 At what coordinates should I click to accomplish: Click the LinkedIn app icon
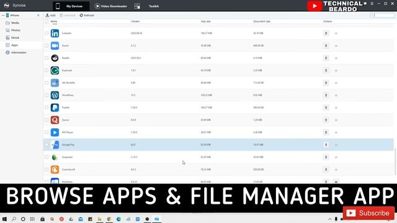tap(55, 33)
